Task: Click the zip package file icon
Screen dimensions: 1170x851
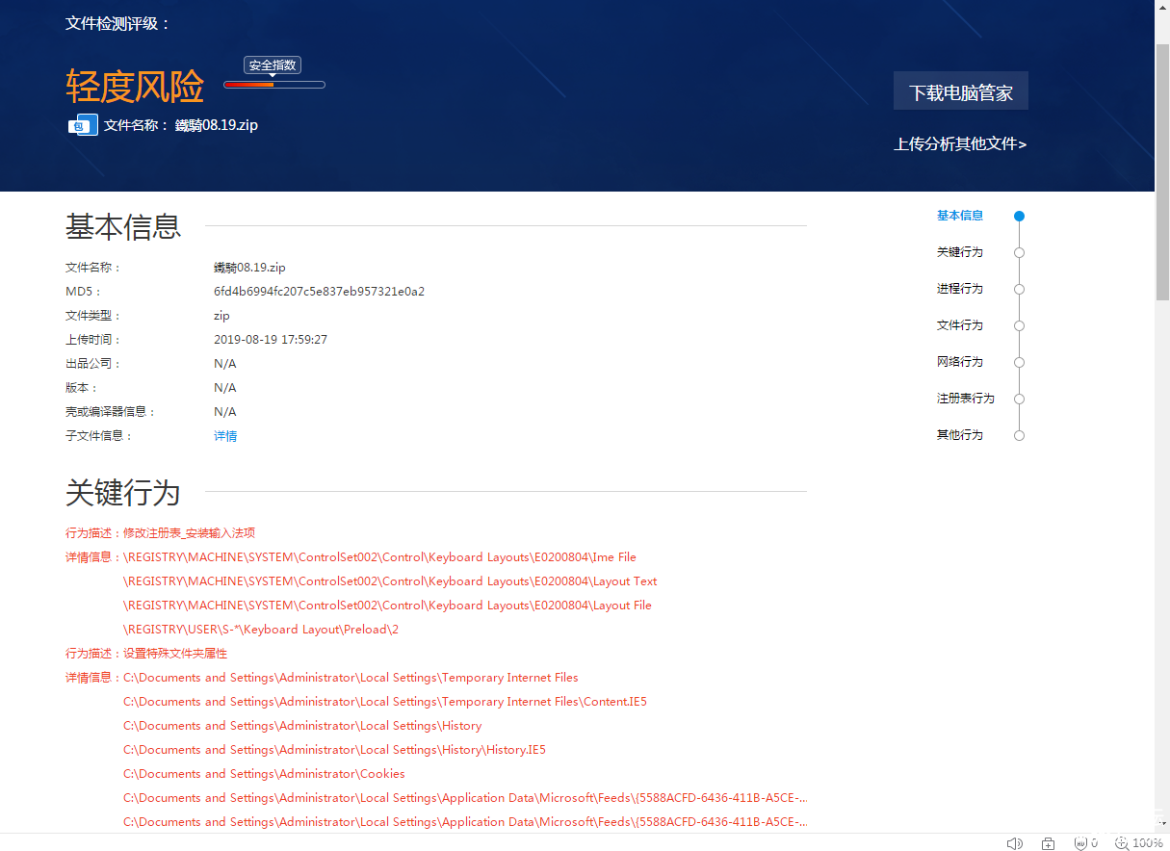Action: pyautogui.click(x=83, y=125)
